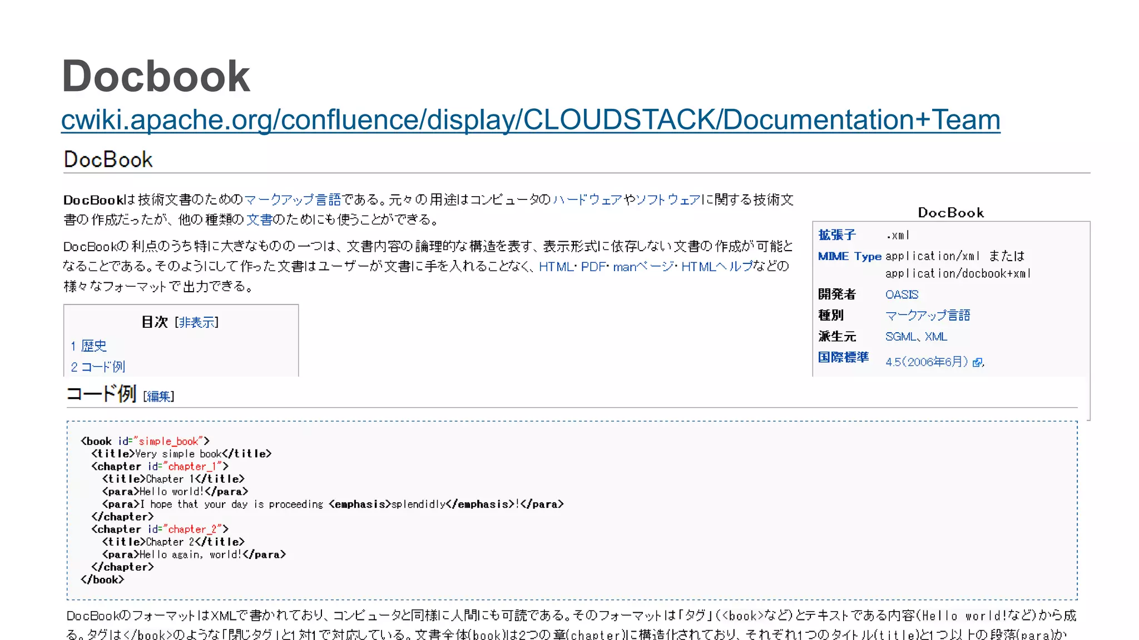The image size is (1139, 640).
Task: Click the DocBook article heading
Action: [x=108, y=159]
